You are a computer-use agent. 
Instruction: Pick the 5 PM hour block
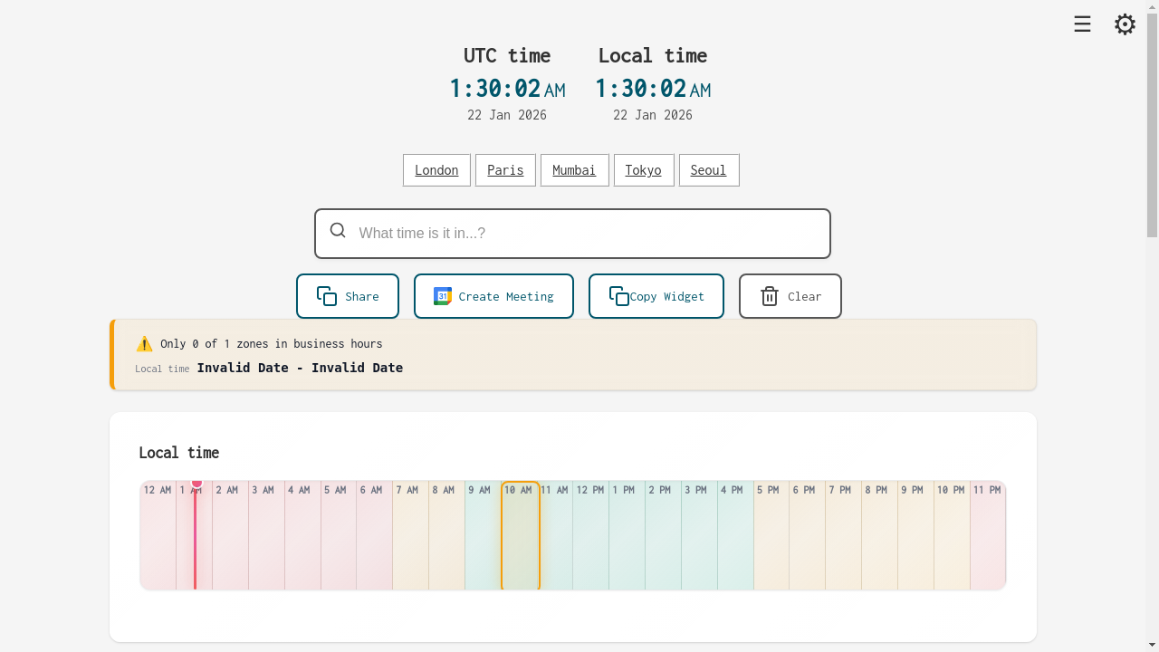click(x=771, y=536)
